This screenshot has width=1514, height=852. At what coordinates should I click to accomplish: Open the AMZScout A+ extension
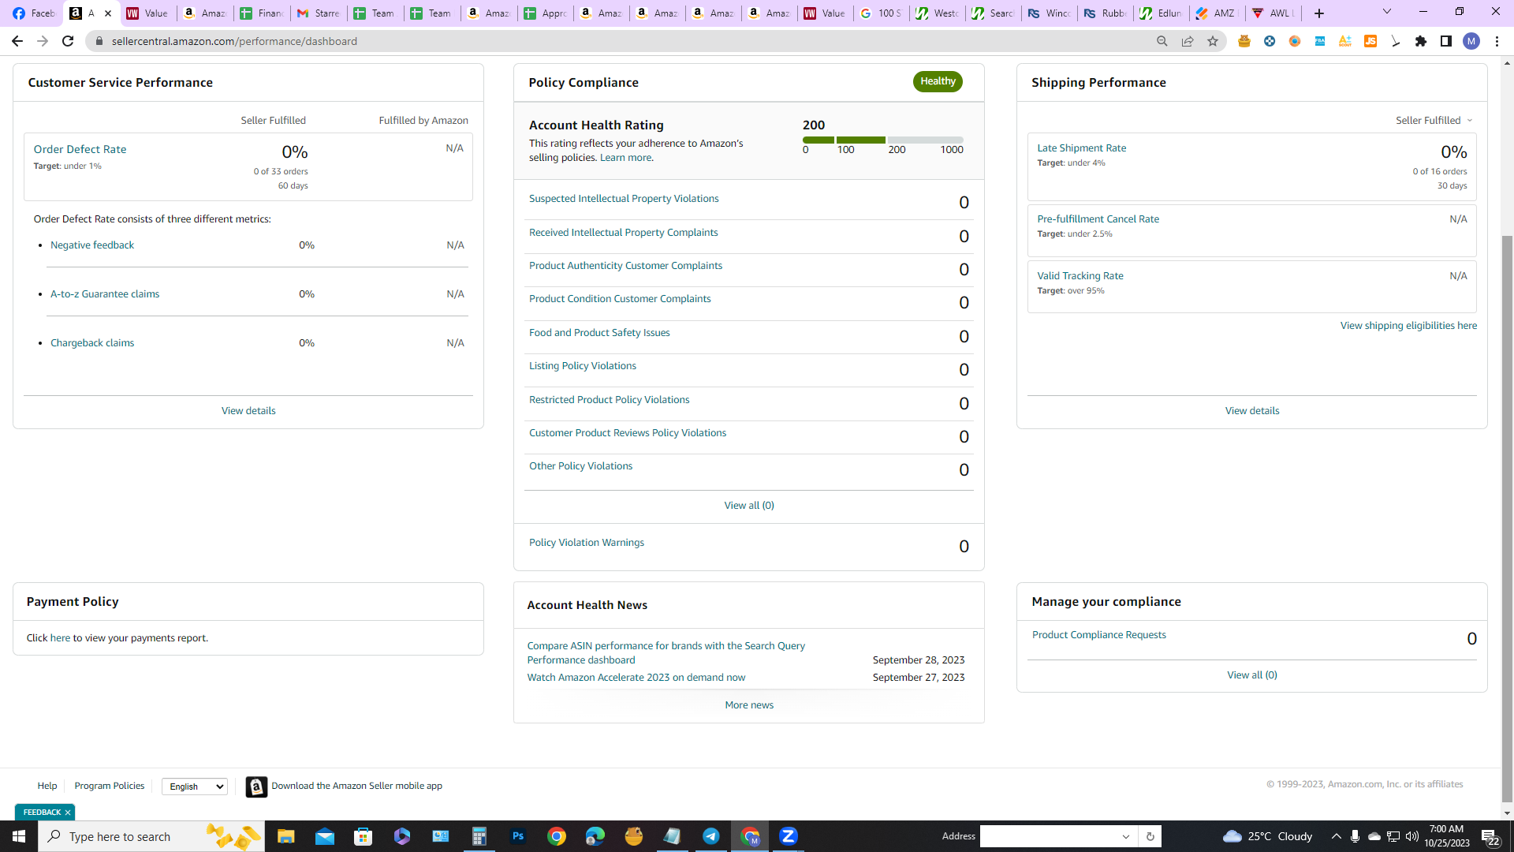point(1345,41)
